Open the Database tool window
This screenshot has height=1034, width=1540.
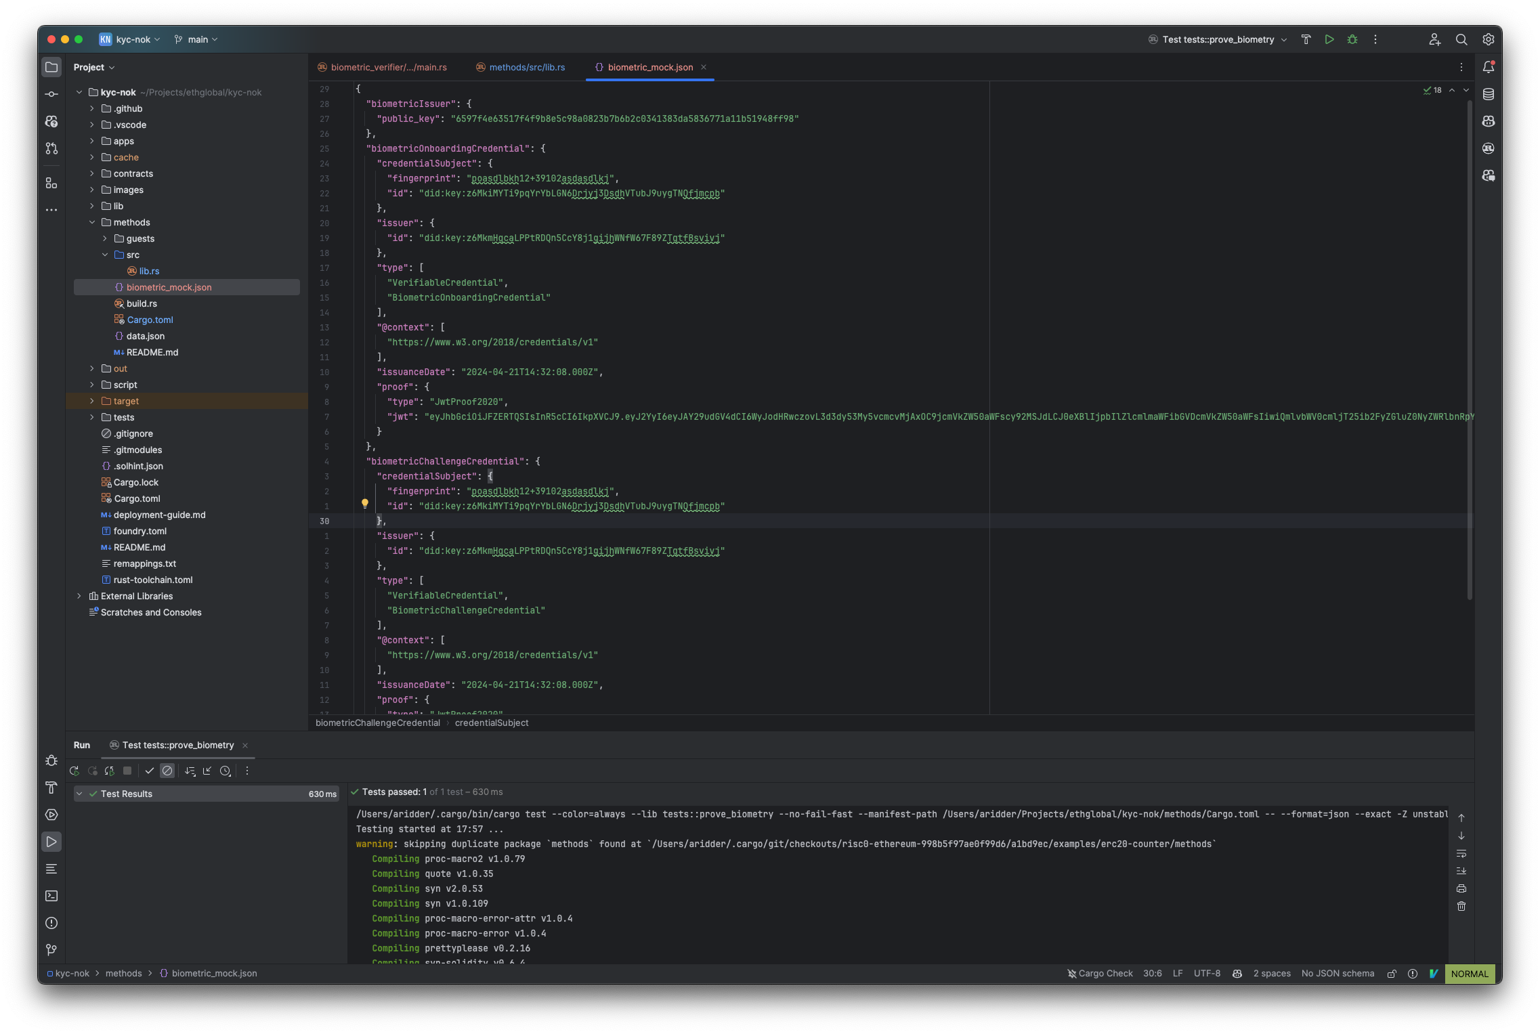pos(1488,94)
